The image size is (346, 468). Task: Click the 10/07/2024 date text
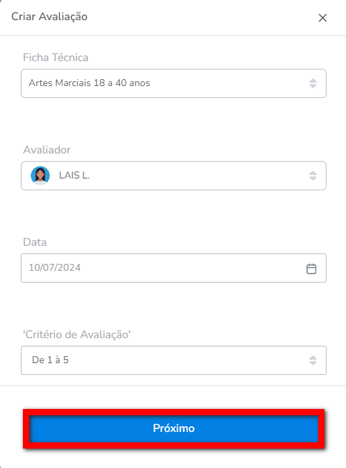(x=55, y=267)
